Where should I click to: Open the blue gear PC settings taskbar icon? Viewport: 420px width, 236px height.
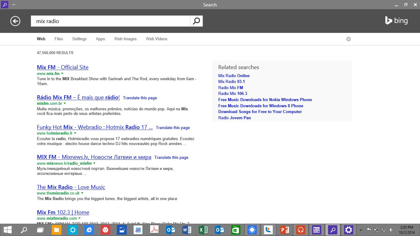73,230
